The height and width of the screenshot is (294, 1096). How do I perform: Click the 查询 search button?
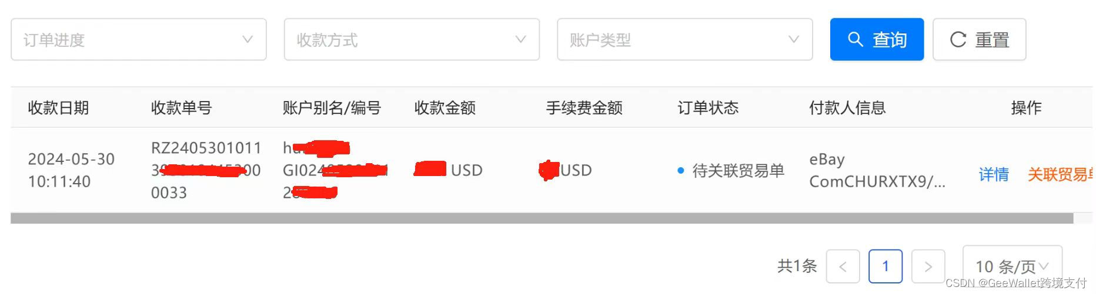877,39
